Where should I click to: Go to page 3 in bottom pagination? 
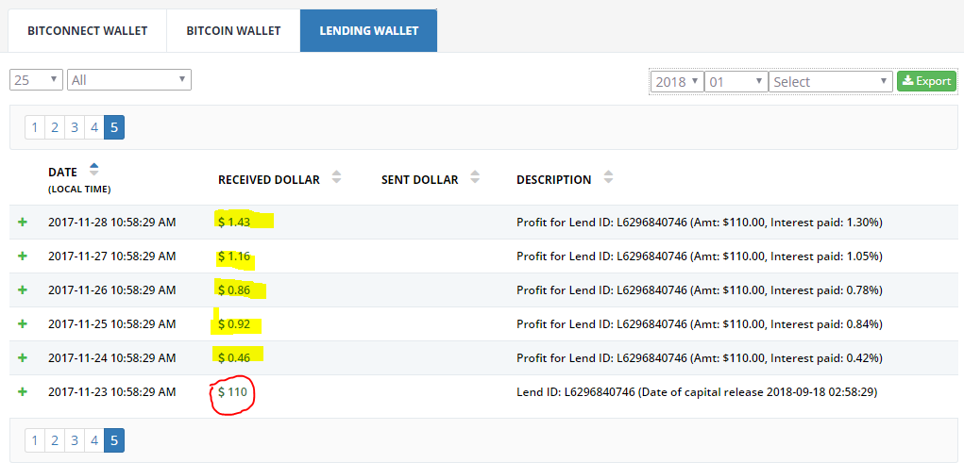[x=75, y=440]
